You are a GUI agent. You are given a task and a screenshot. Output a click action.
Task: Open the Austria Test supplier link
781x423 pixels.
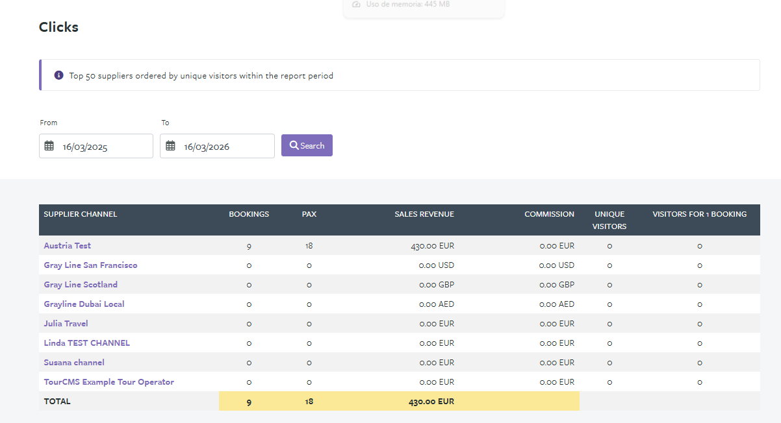[x=68, y=246]
